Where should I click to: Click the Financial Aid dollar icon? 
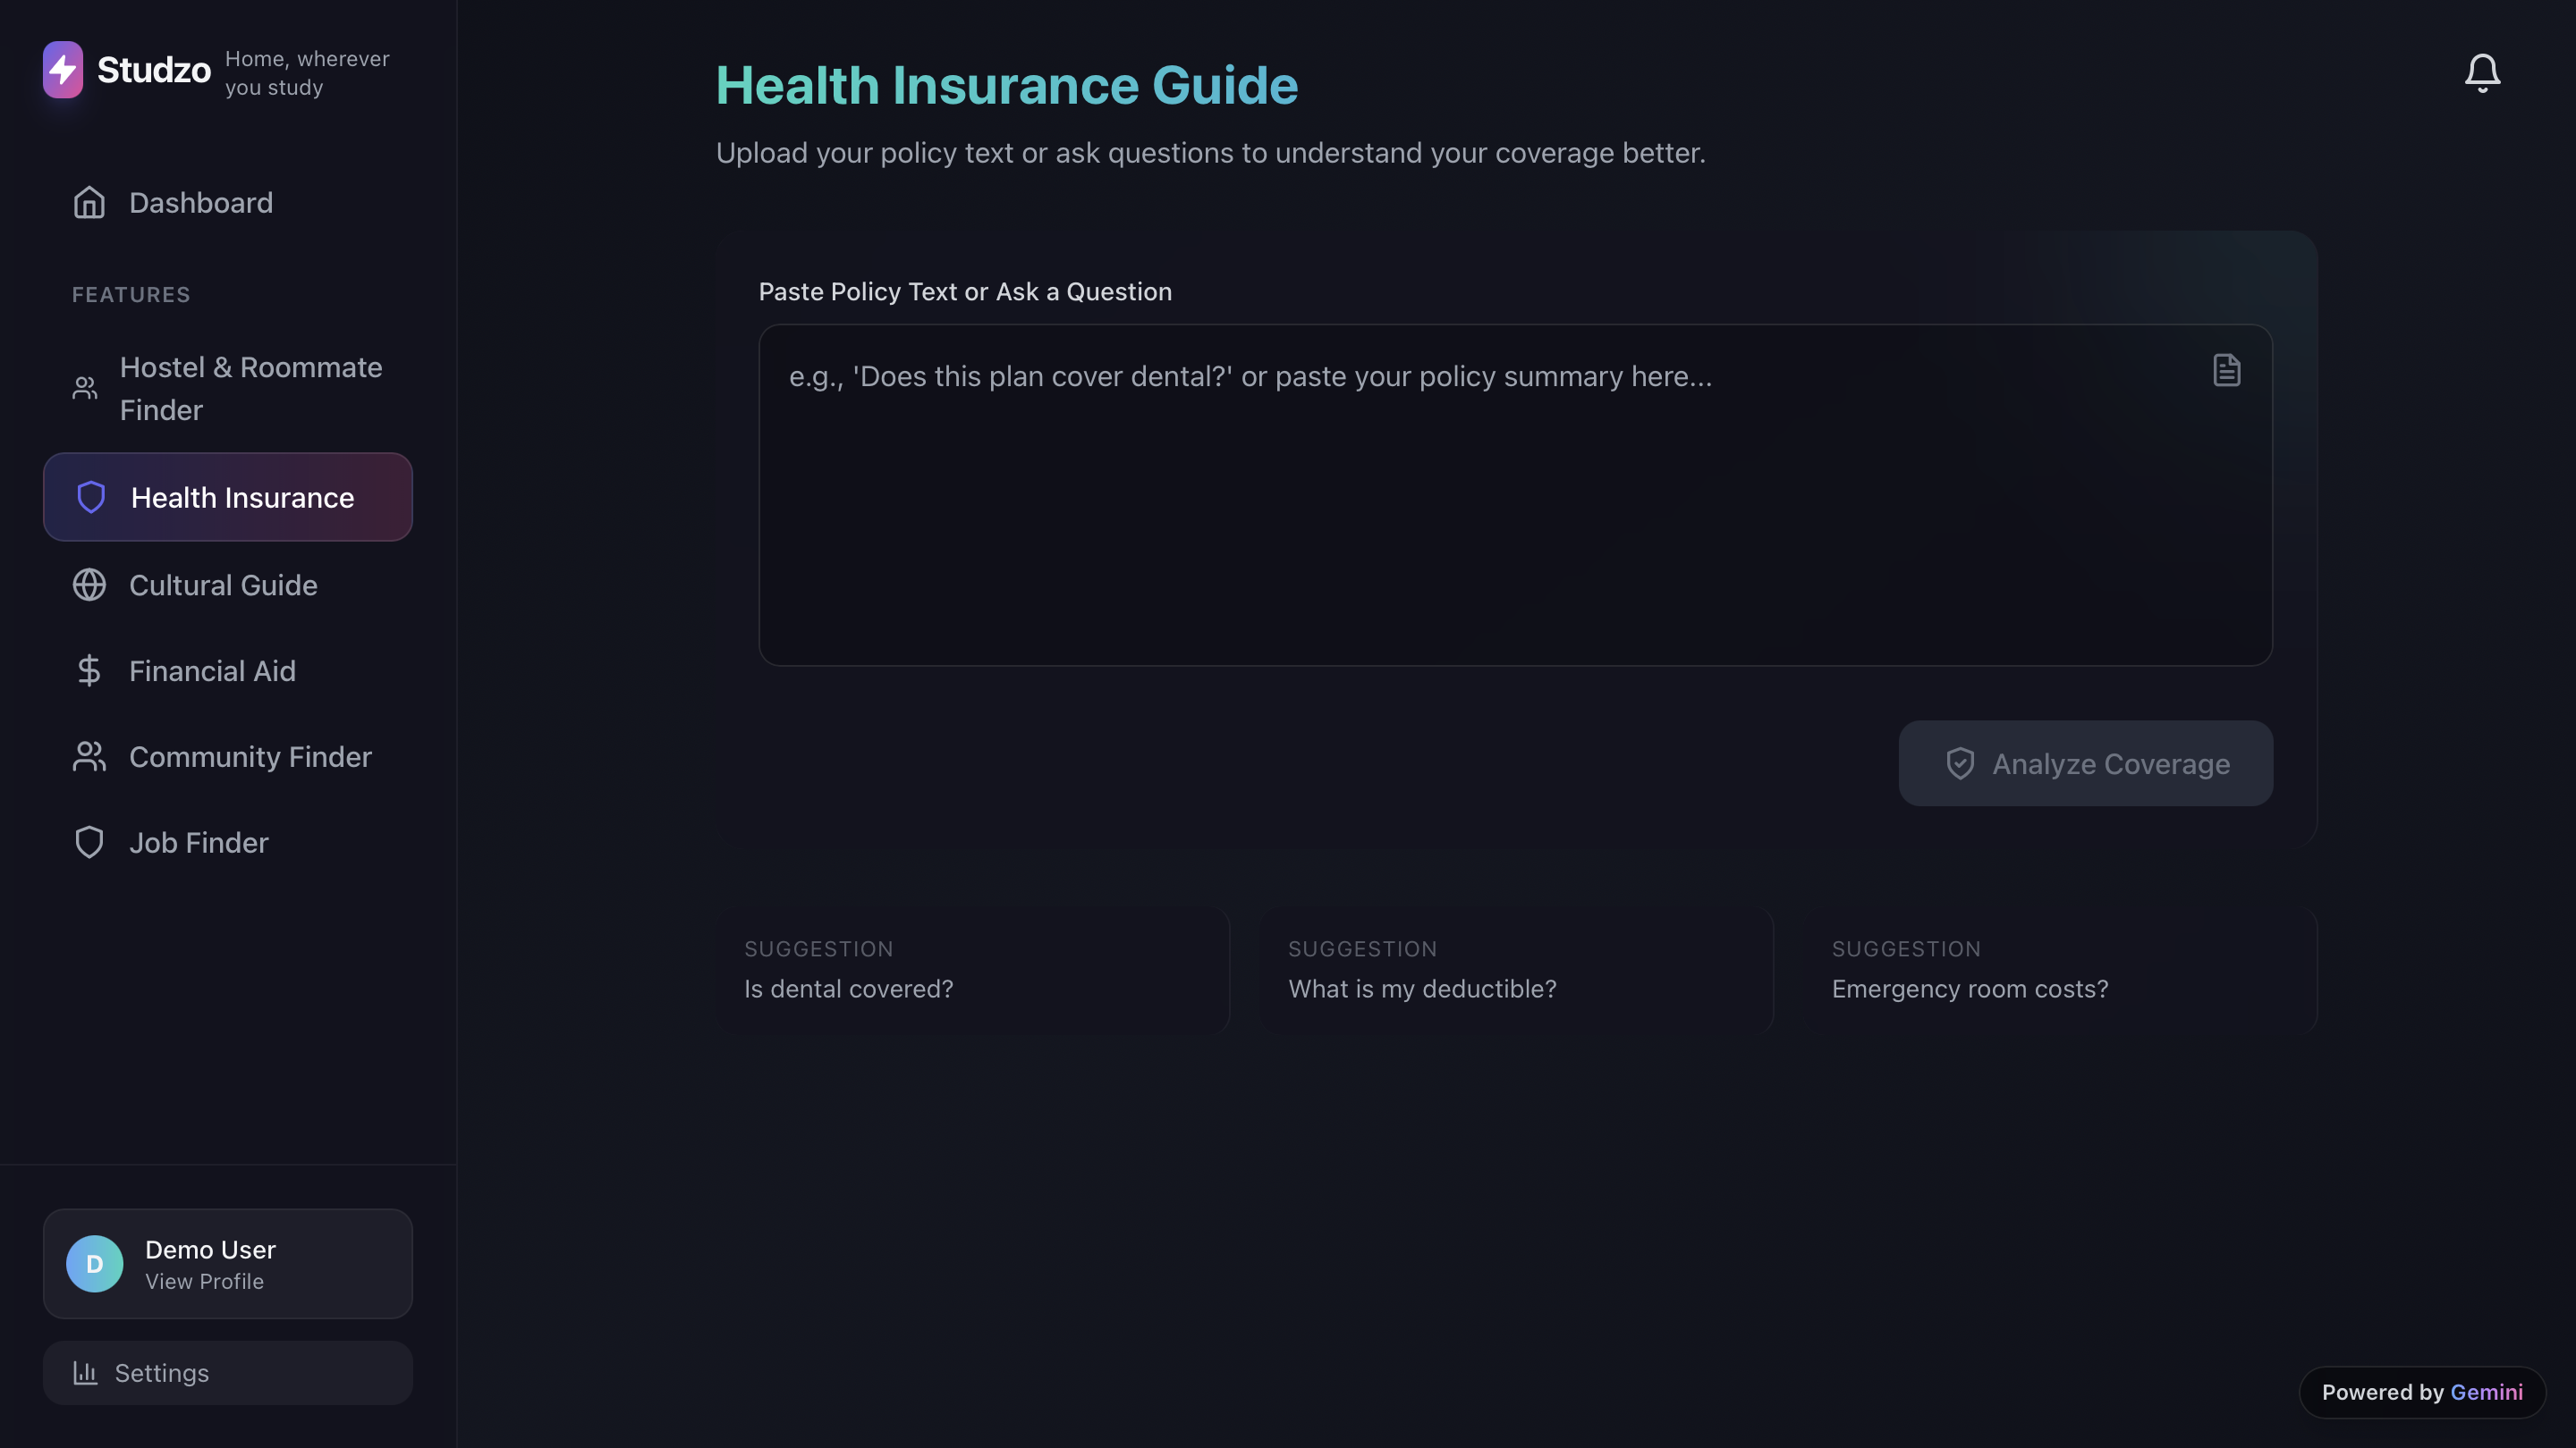point(89,670)
